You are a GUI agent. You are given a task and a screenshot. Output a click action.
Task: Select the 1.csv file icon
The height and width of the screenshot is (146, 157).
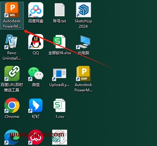(x=60, y=105)
